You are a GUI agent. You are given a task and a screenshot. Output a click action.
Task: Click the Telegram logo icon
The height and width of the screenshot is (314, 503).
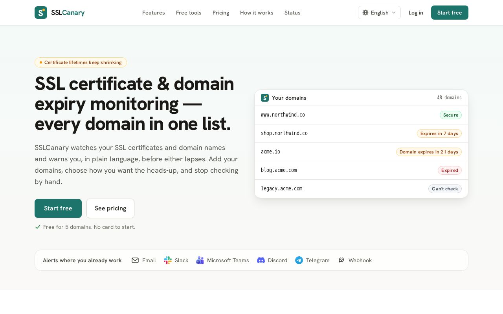click(x=299, y=260)
